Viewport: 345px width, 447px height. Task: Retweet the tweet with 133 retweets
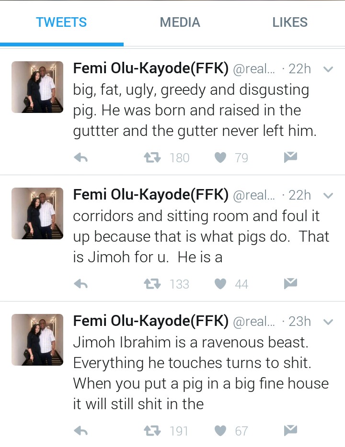(152, 284)
